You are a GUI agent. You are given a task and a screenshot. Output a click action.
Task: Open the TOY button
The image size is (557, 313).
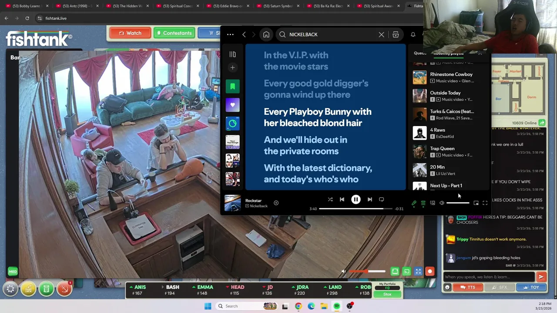531,287
